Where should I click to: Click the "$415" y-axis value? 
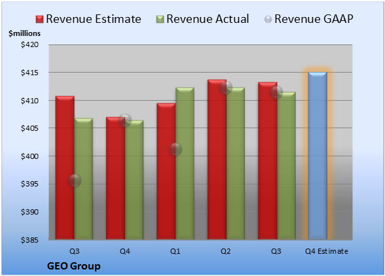[x=29, y=73]
